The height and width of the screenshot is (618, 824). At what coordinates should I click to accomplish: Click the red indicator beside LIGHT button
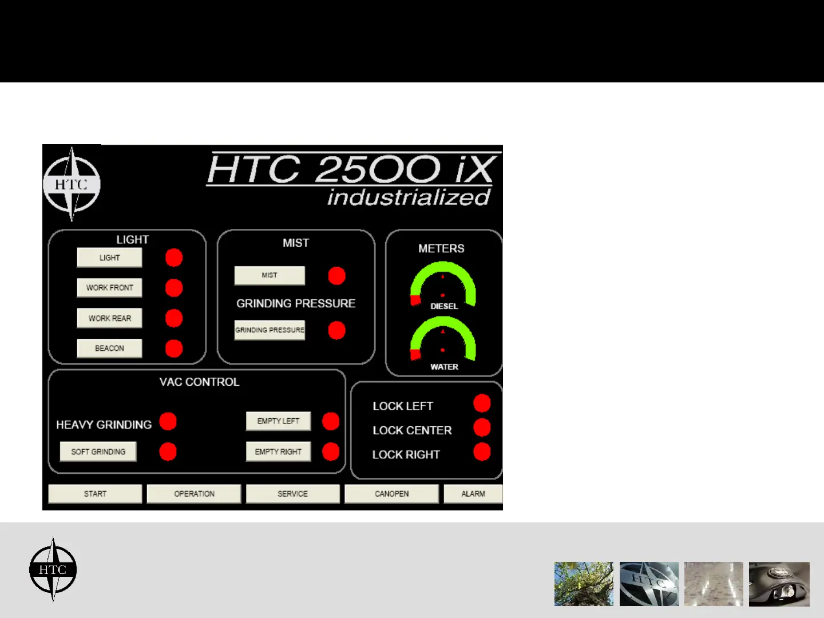coord(174,257)
